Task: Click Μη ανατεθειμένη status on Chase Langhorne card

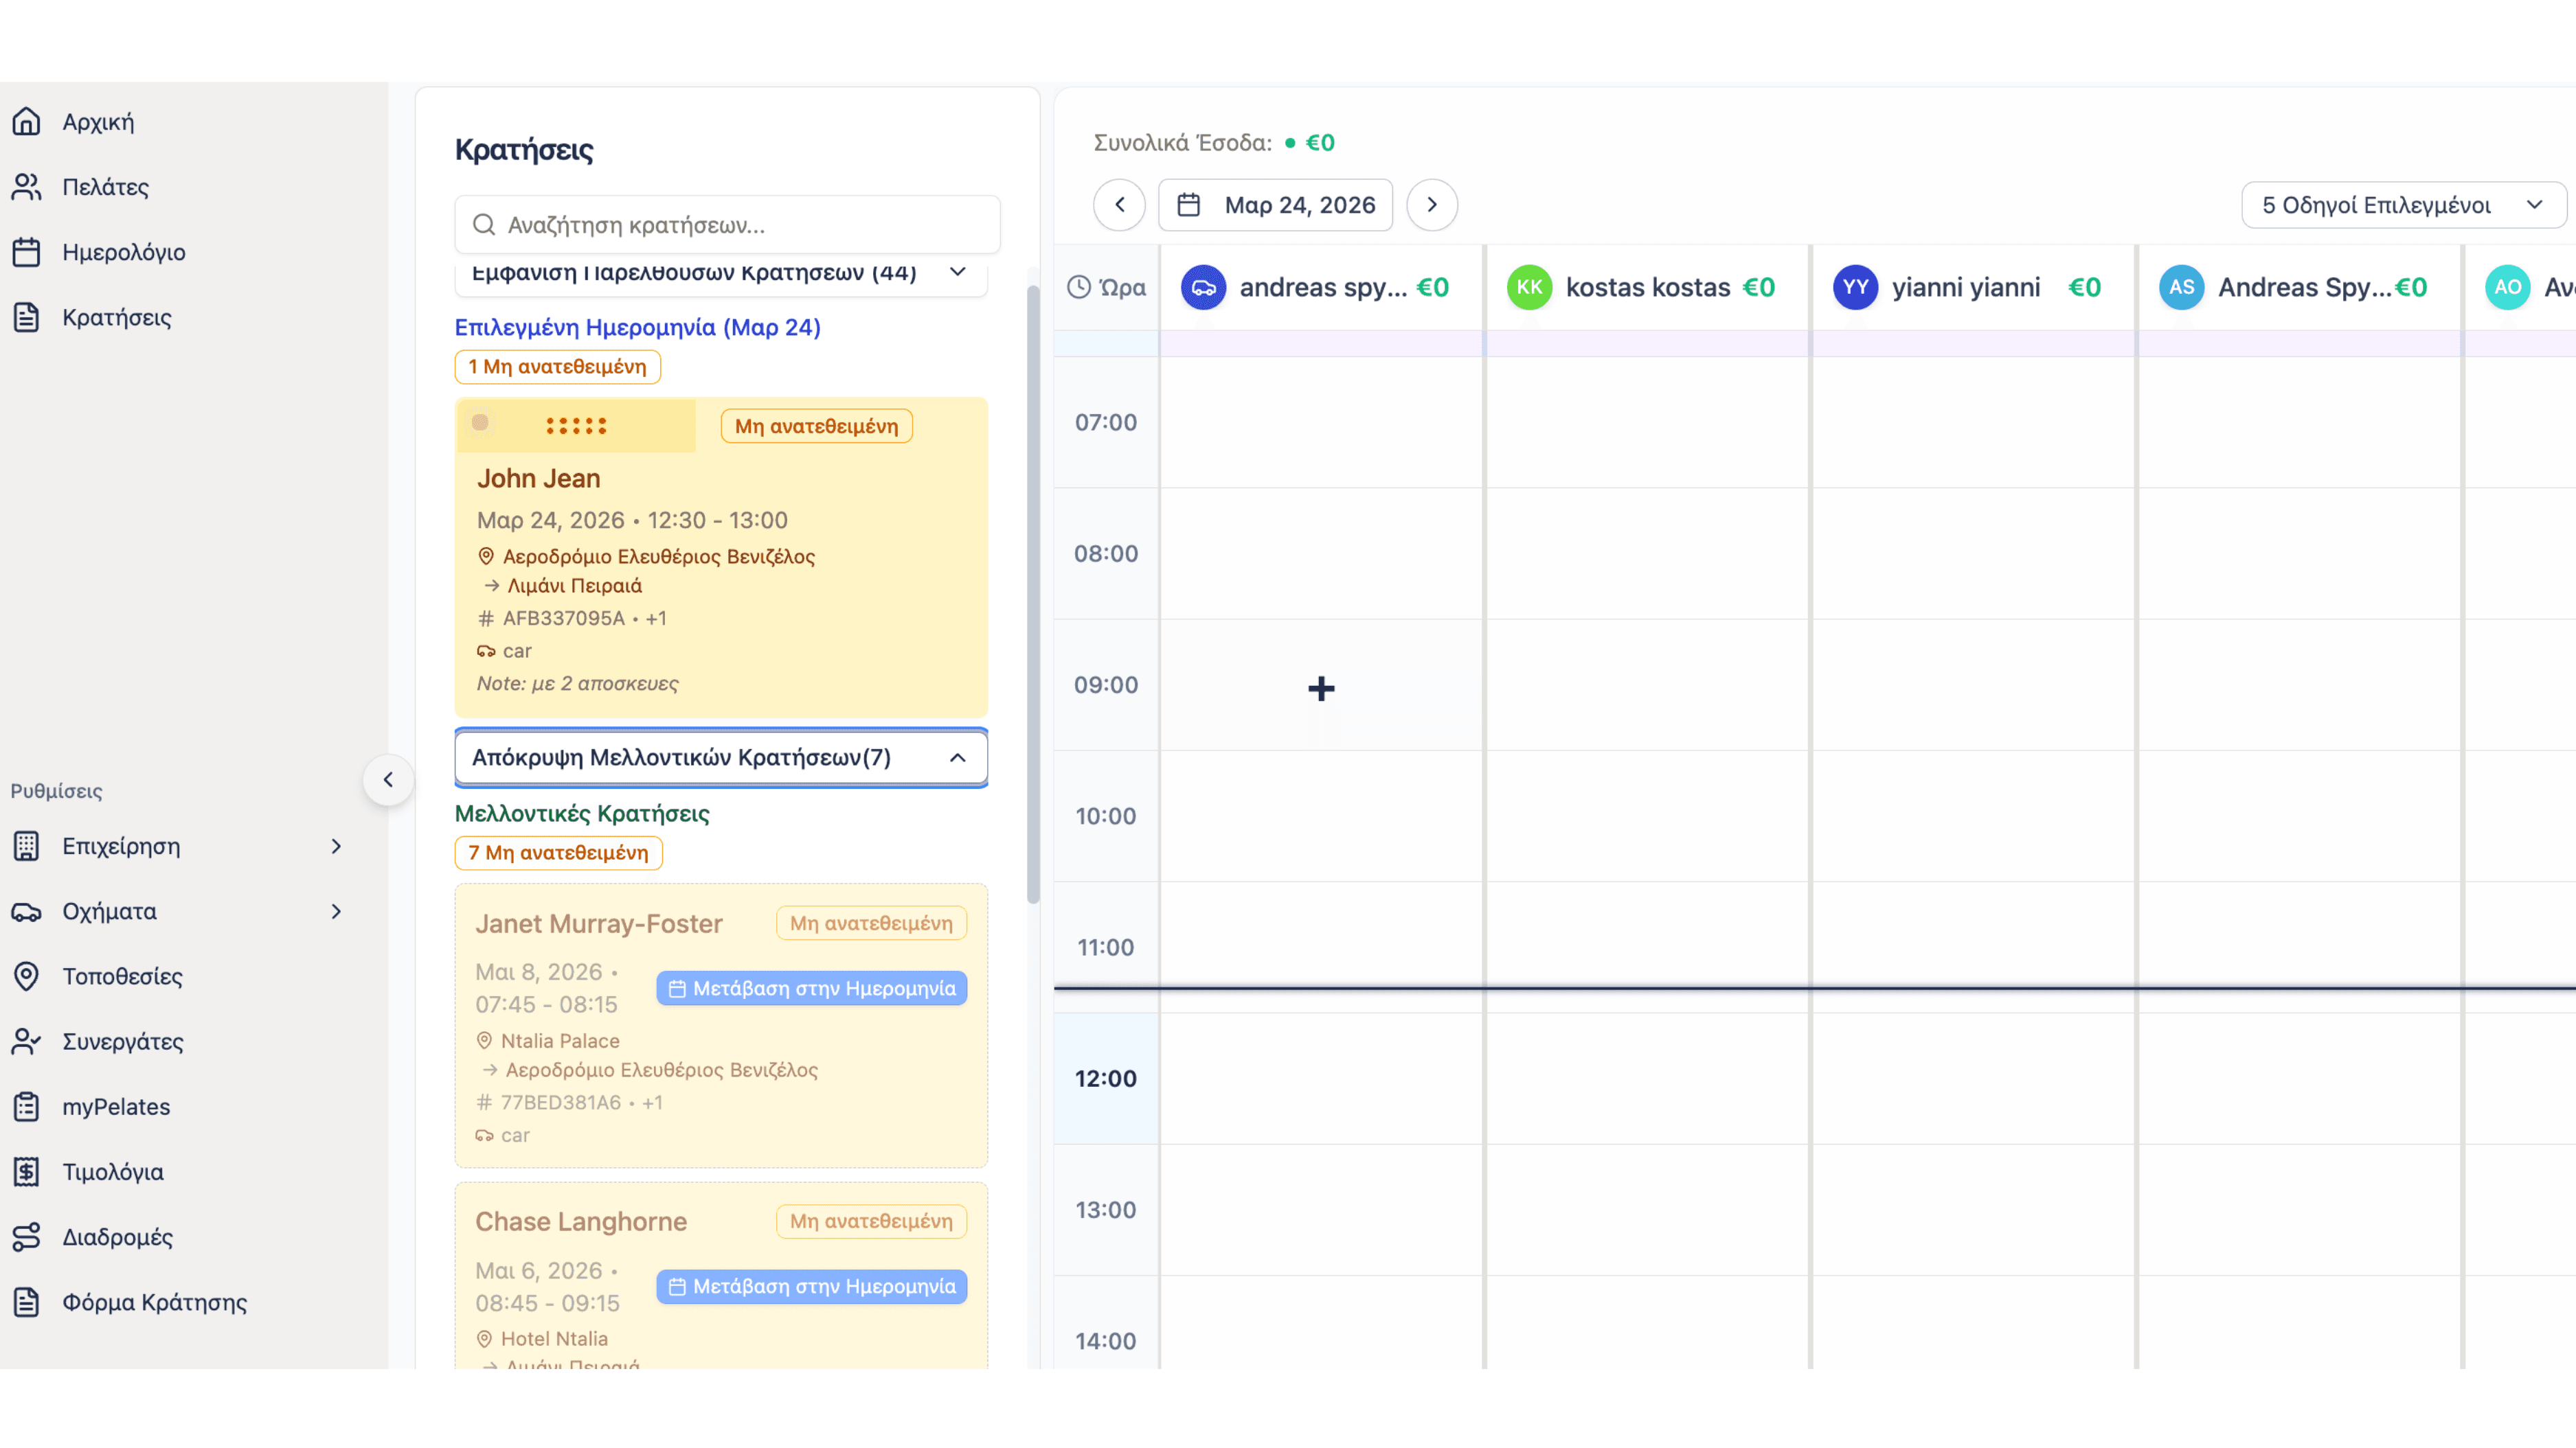Action: (872, 1222)
